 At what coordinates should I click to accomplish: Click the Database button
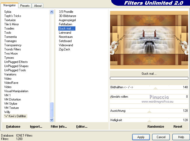click(13, 127)
